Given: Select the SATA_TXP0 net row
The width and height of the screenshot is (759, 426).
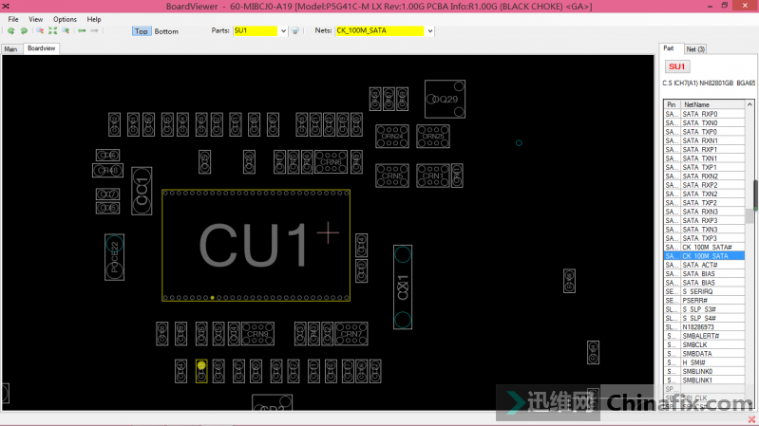Looking at the screenshot, I should click(x=704, y=132).
